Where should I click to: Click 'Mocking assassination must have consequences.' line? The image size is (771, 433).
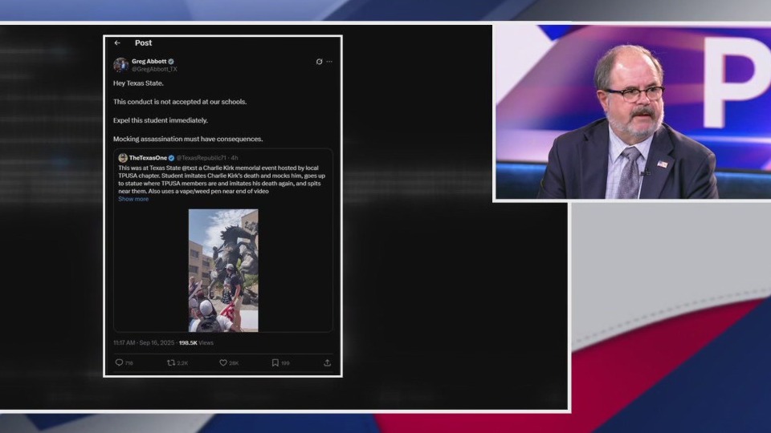click(x=188, y=139)
